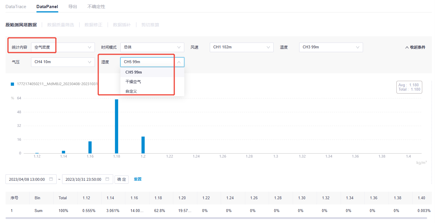Image resolution: width=435 pixels, height=223 pixels.
Task: Open the 统计内容 dropdown
Action: (63, 47)
